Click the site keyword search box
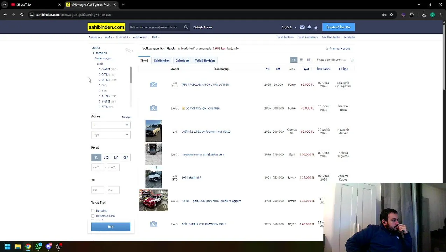446x252 pixels. pyautogui.click(x=156, y=27)
